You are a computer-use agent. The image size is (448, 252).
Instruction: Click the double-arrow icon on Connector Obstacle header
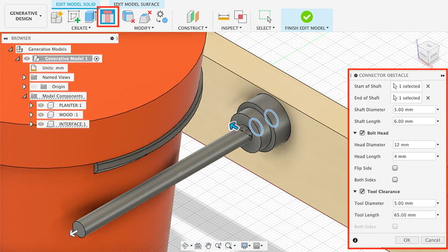pyautogui.click(x=443, y=75)
